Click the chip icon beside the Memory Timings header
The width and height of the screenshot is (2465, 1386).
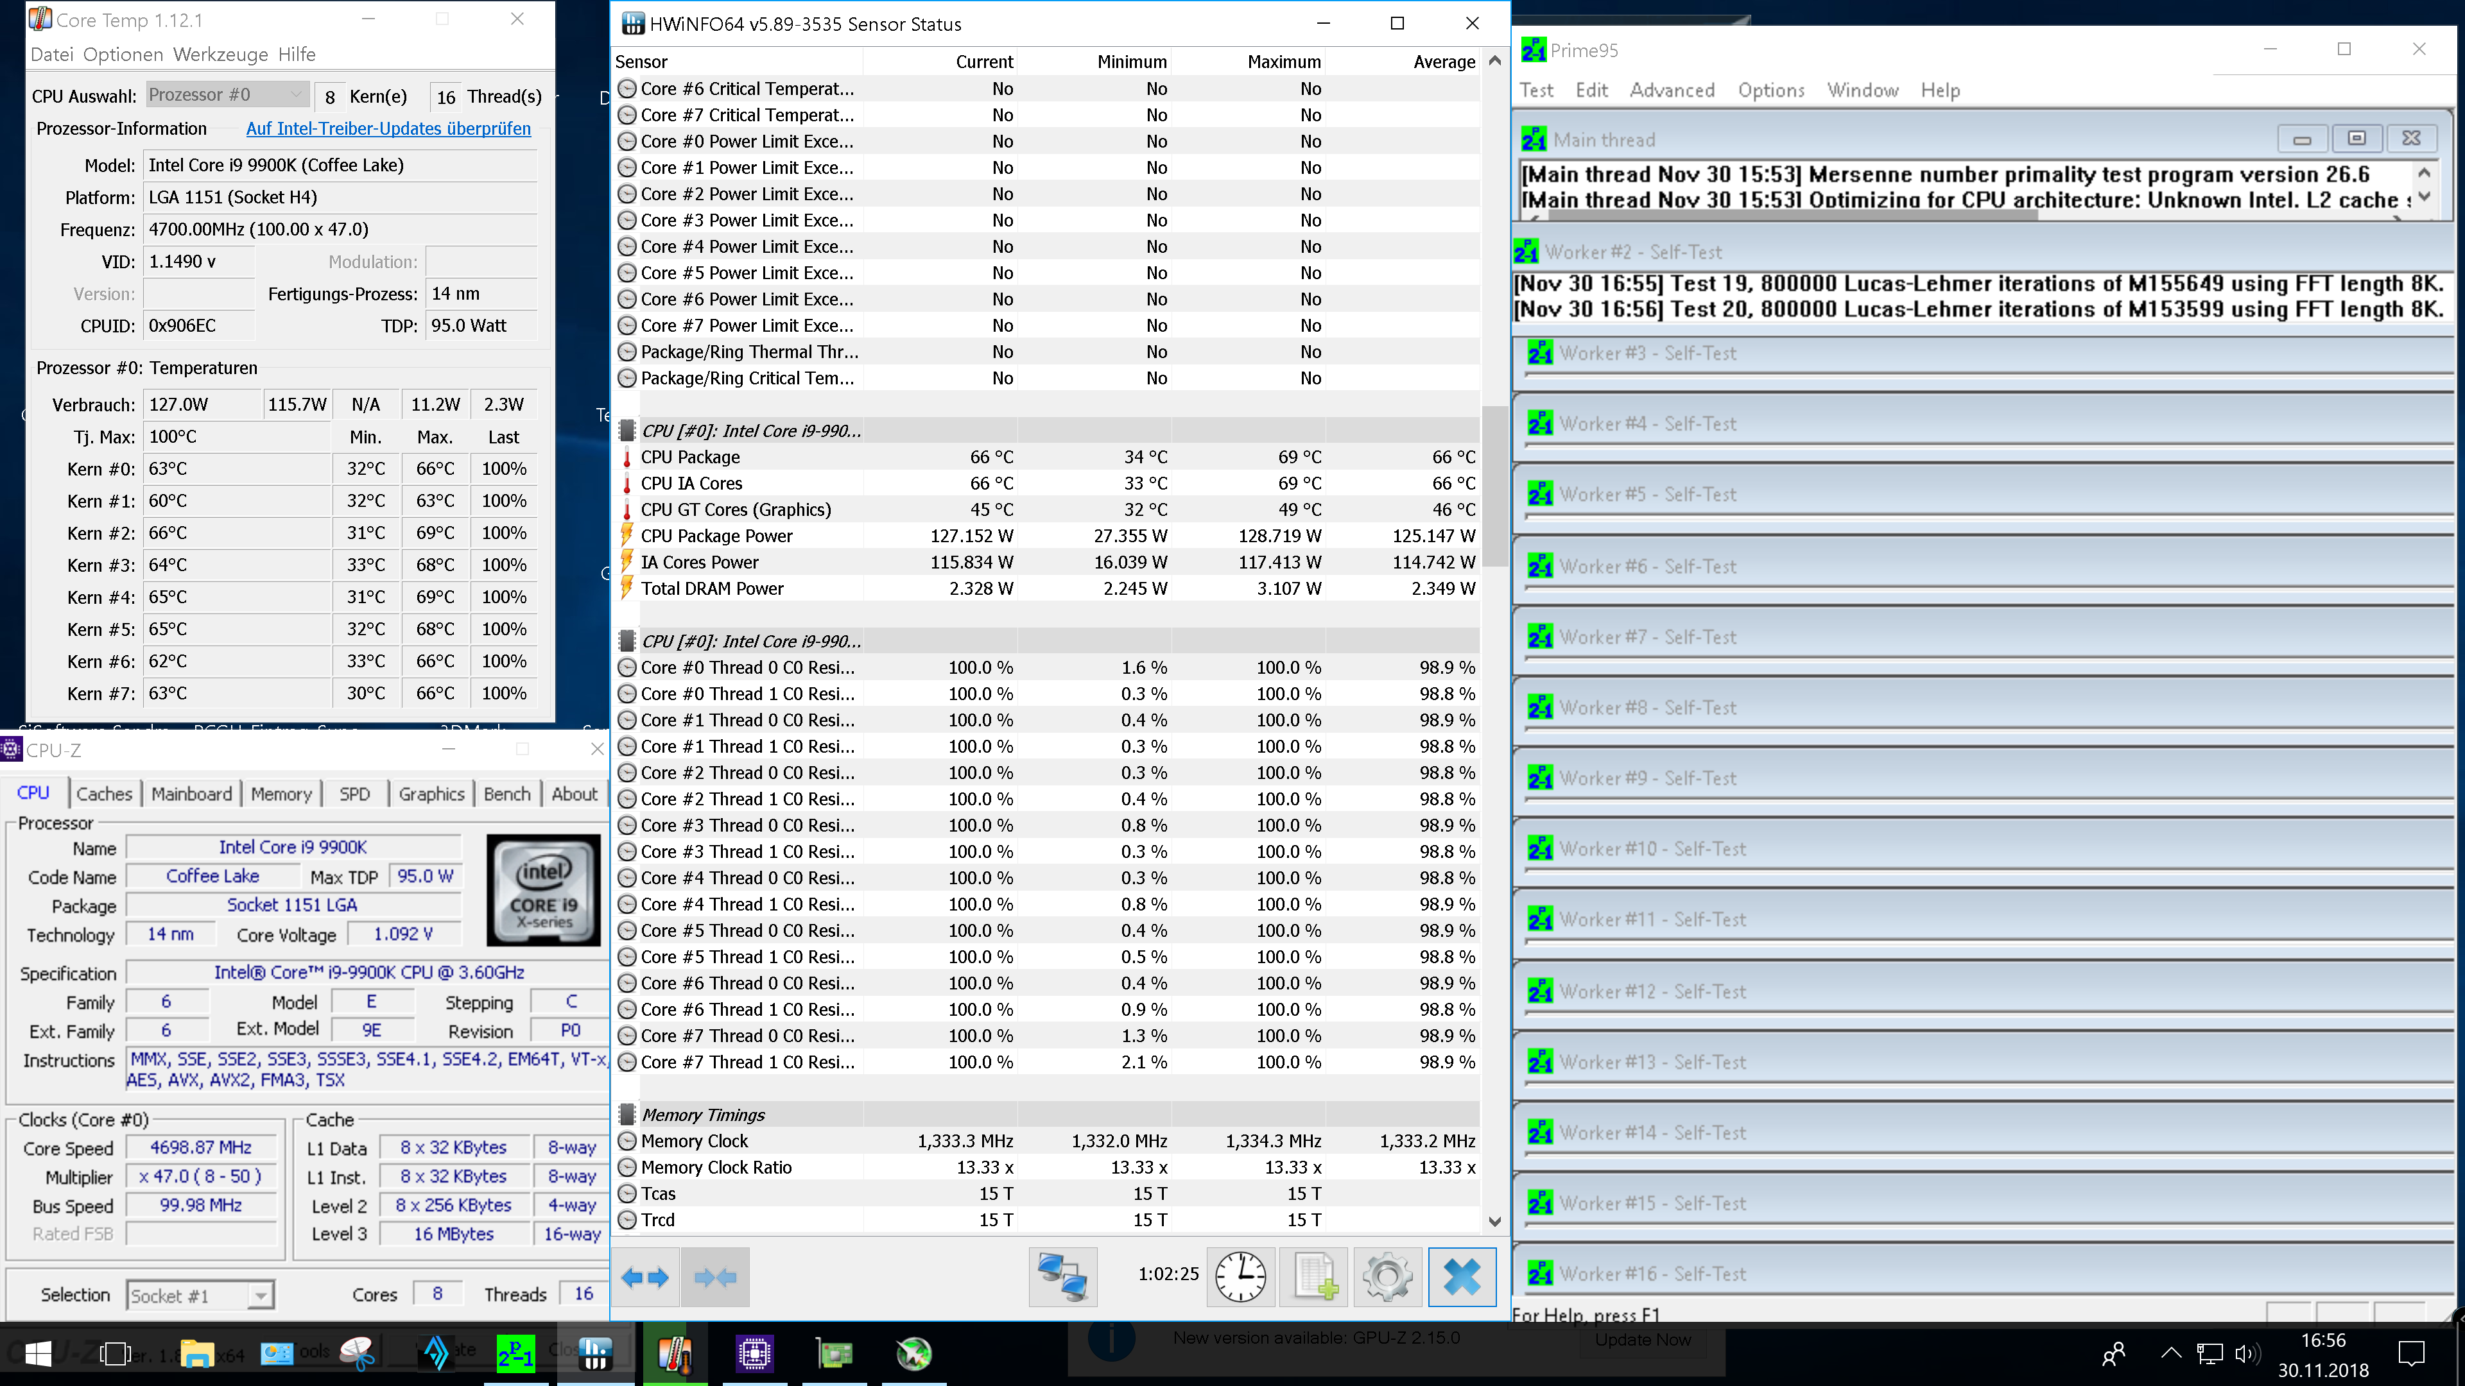pos(627,1115)
